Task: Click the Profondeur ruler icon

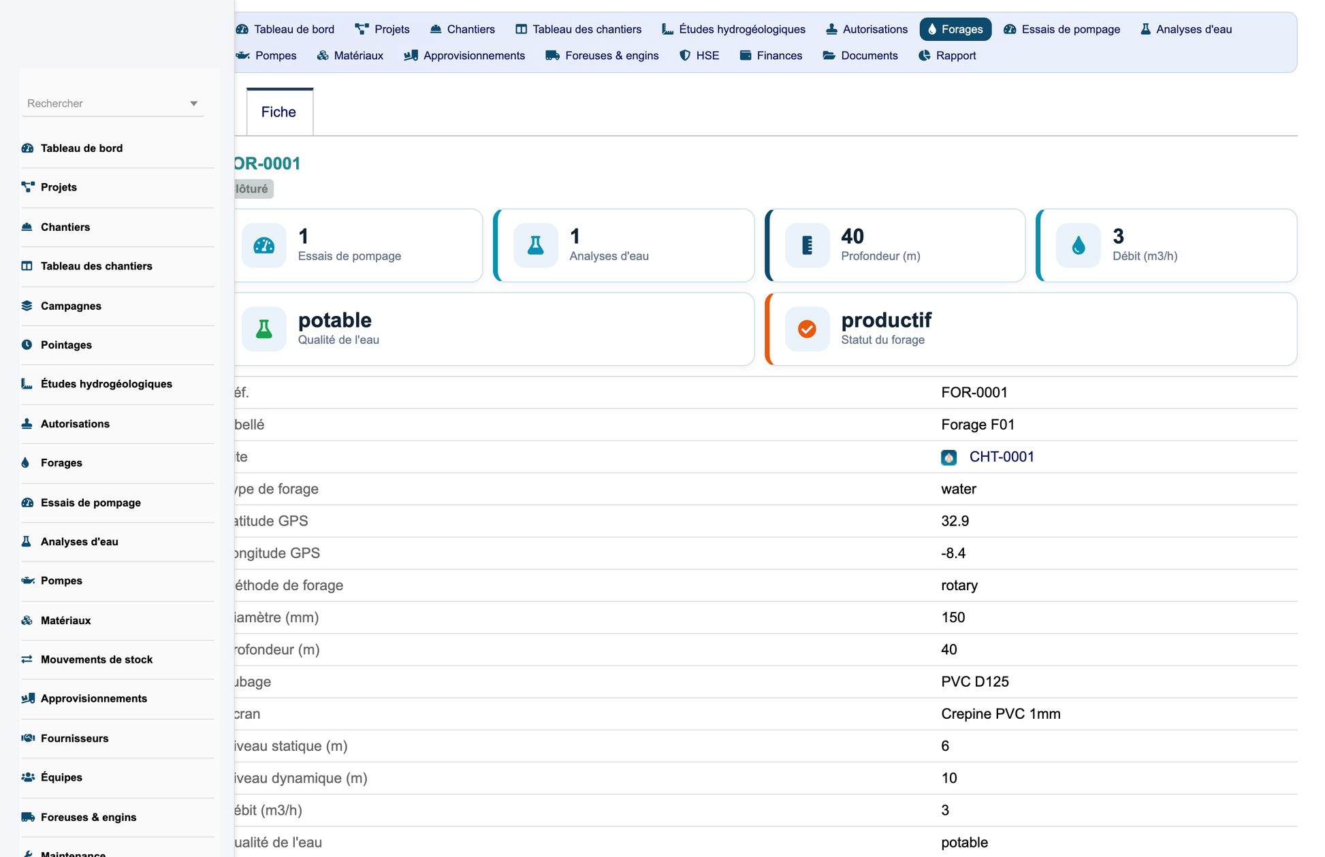Action: pos(807,246)
